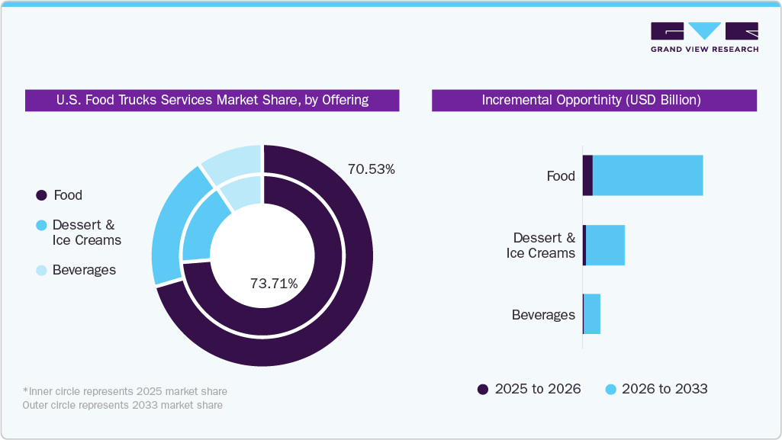Click the inner ring Beverages segment
Viewport: 782px width, 440px height.
coord(244,192)
